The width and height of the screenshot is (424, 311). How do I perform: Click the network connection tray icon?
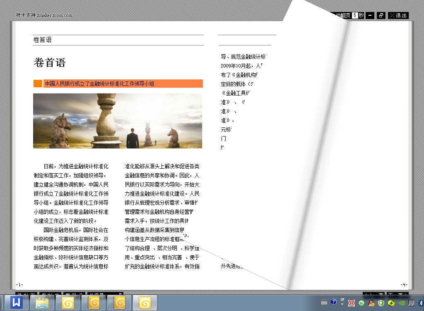click(411, 303)
